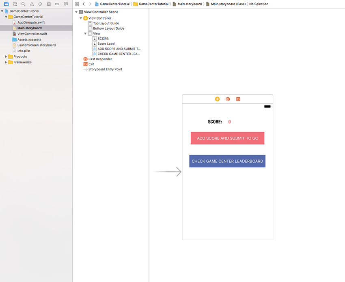Open ViewController.swift file
This screenshot has width=345, height=282.
tap(32, 34)
